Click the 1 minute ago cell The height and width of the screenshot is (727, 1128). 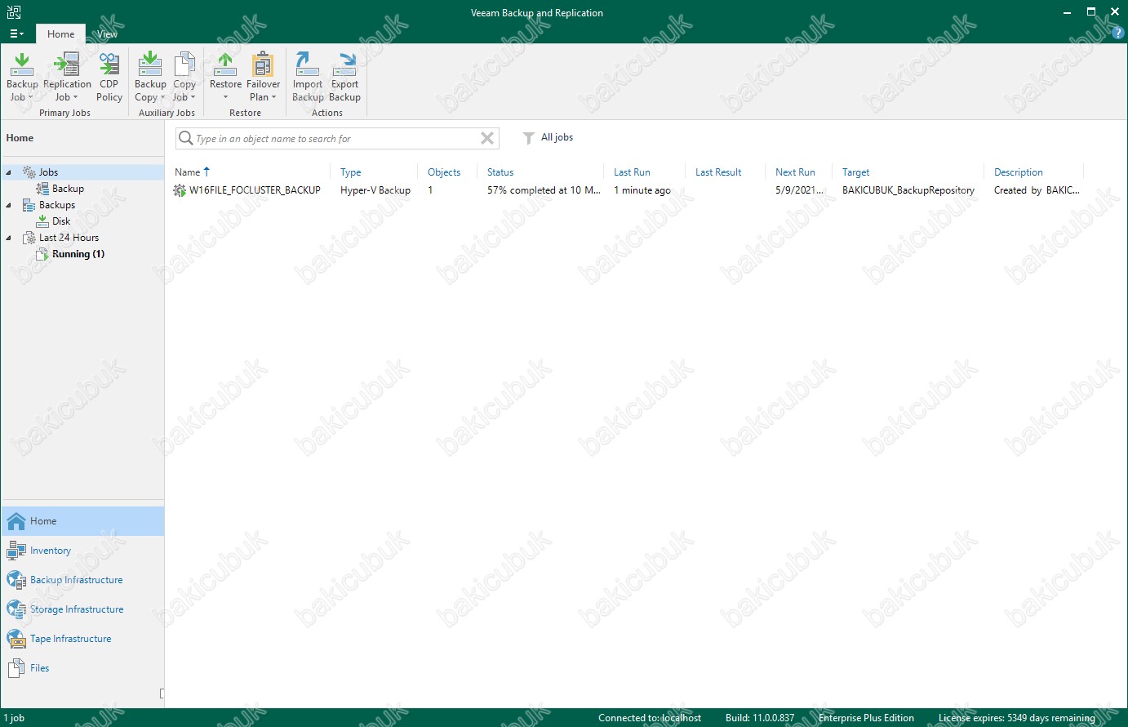click(x=642, y=190)
